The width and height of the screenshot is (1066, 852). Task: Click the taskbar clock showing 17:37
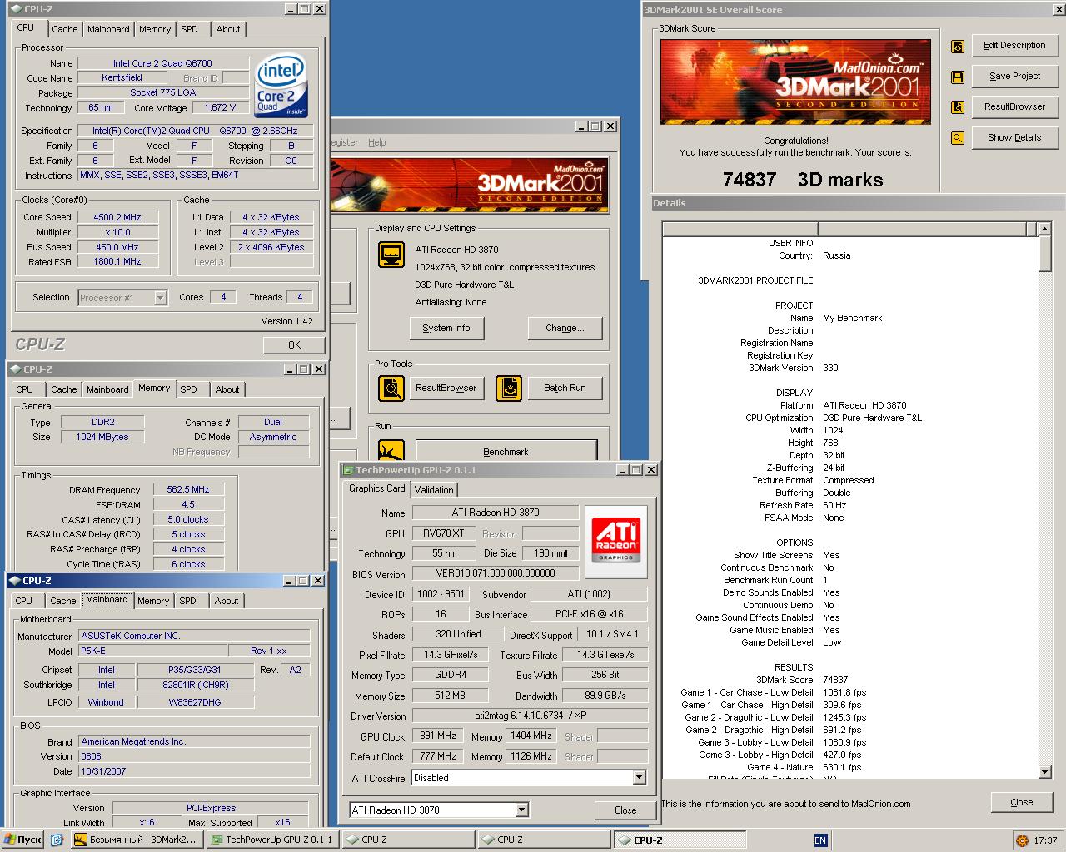coord(1045,840)
